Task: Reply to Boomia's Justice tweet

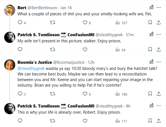Action: tap(20, 94)
